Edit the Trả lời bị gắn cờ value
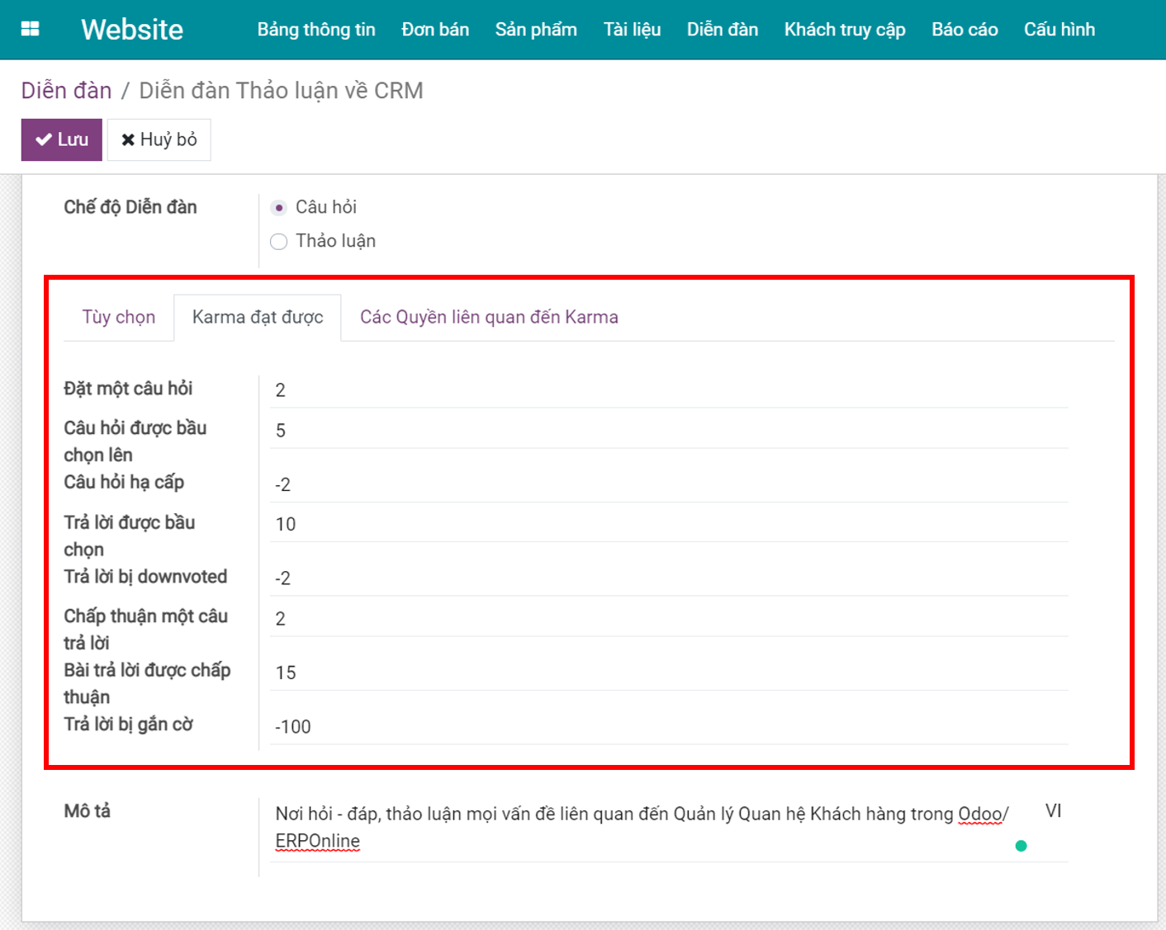The height and width of the screenshot is (930, 1166). coord(669,727)
